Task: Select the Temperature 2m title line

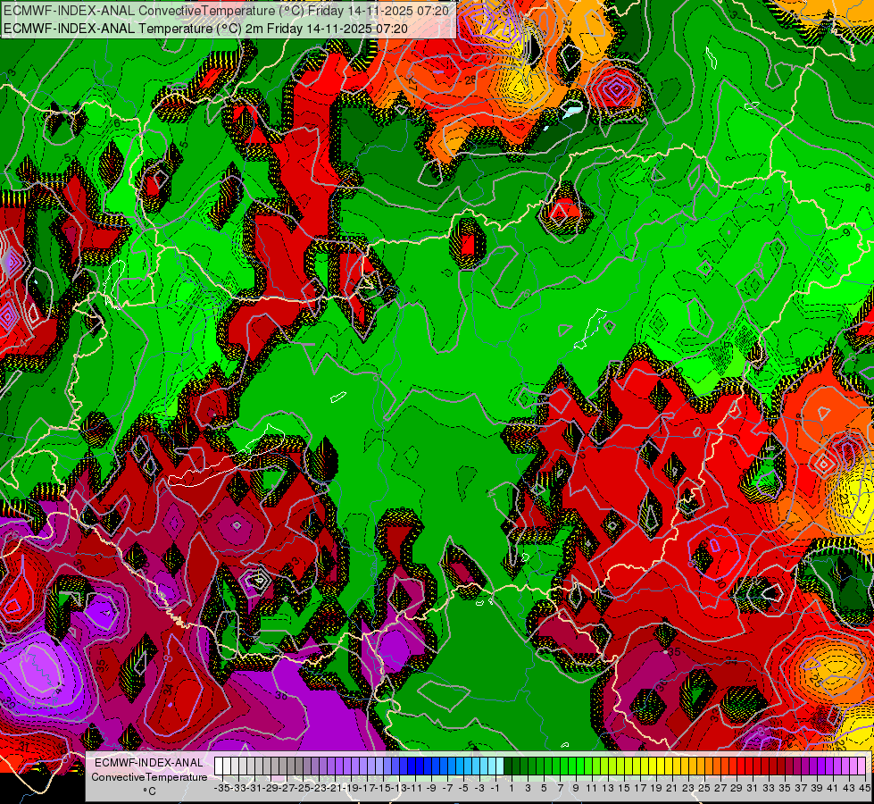Action: 205,29
